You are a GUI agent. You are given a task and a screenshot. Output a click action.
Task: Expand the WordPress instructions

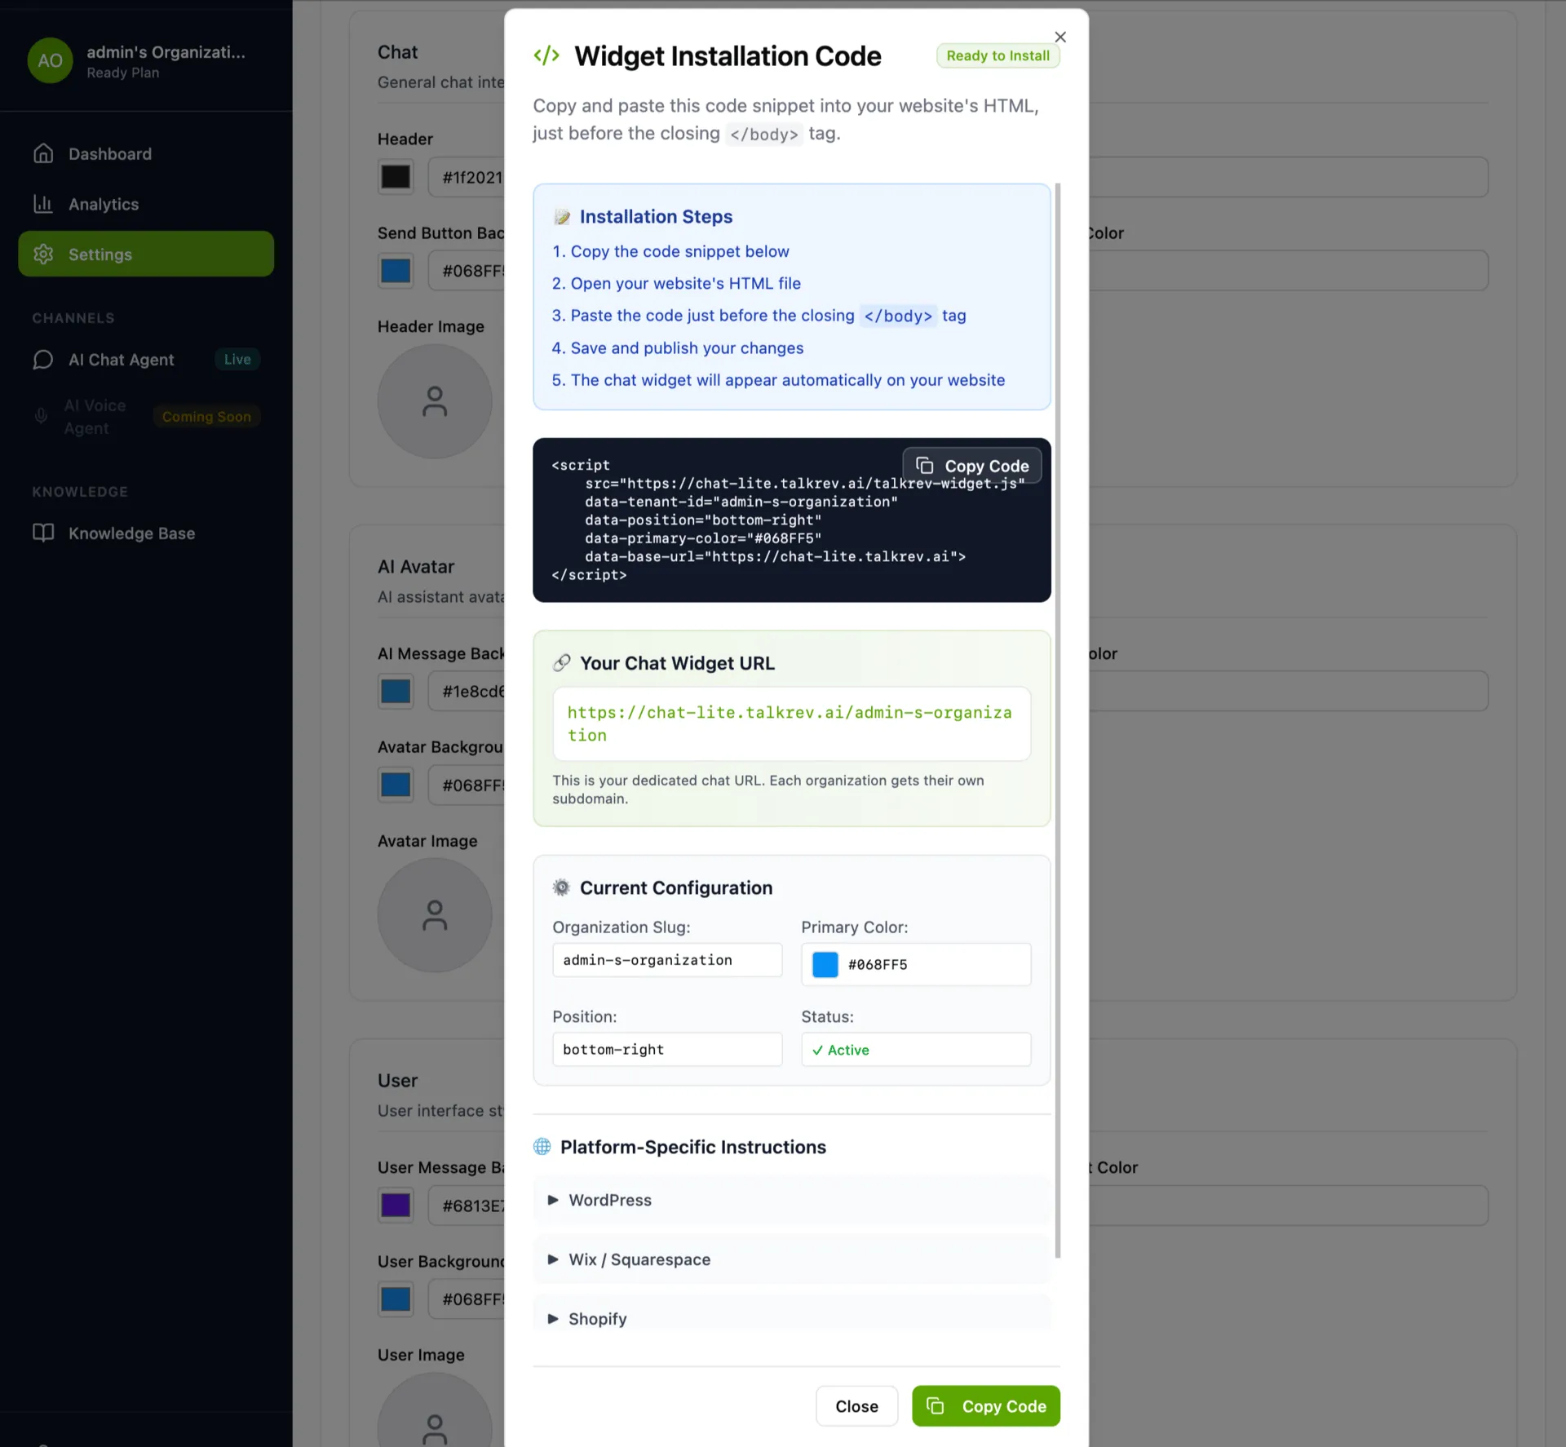click(610, 1200)
